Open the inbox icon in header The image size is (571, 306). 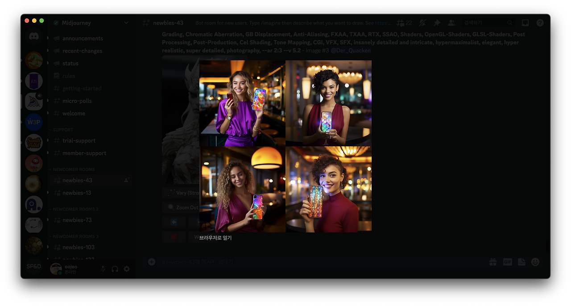pos(525,23)
